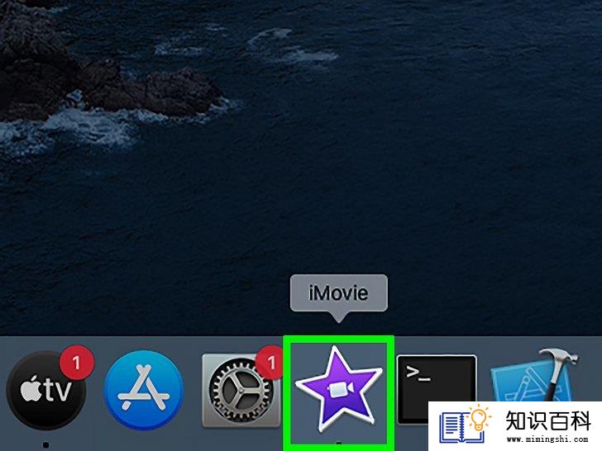The width and height of the screenshot is (602, 451).
Task: Launch the App Store from the Dock
Action: 144,390
